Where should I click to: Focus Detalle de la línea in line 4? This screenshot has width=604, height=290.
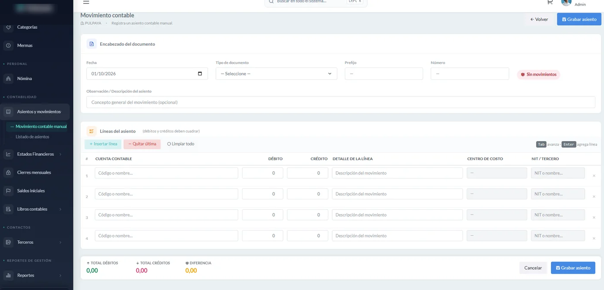click(397, 236)
